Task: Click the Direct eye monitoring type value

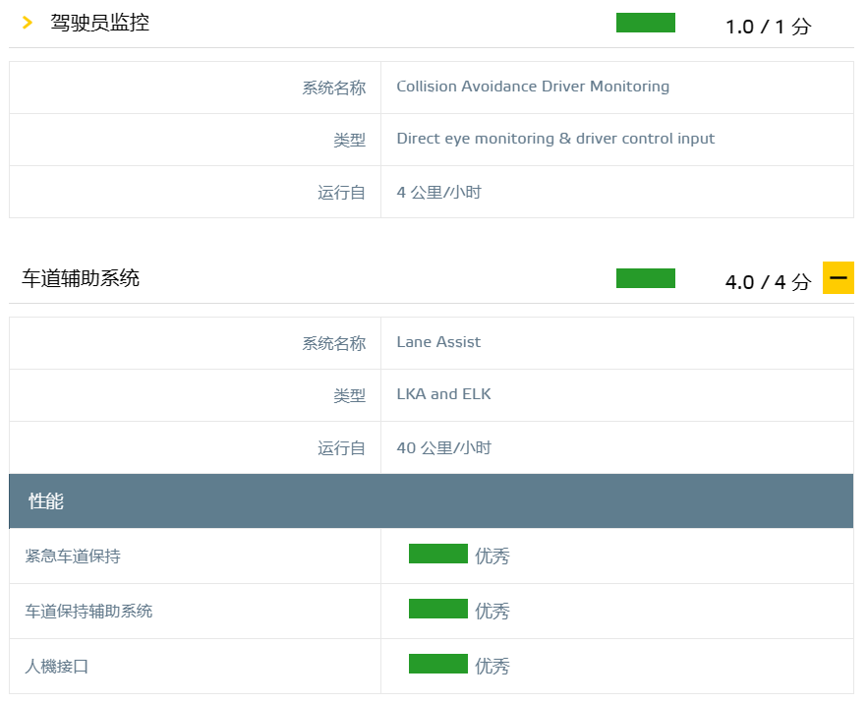Action: click(555, 139)
